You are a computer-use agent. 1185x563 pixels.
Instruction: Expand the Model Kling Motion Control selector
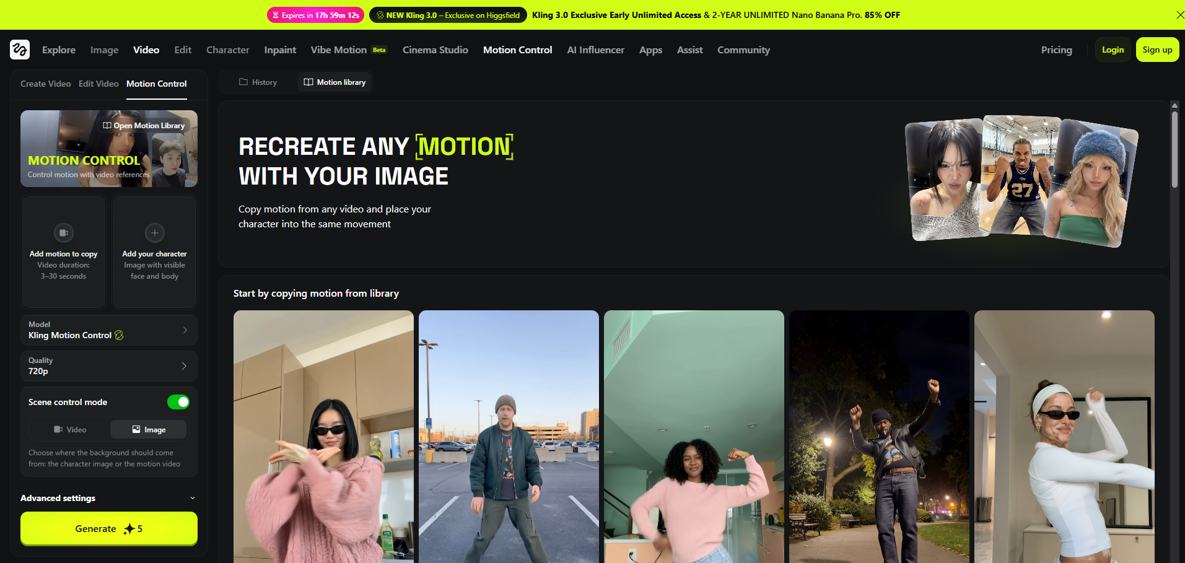click(x=109, y=330)
